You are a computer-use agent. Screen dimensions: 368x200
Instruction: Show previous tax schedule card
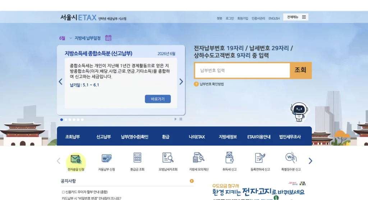[x=60, y=82]
